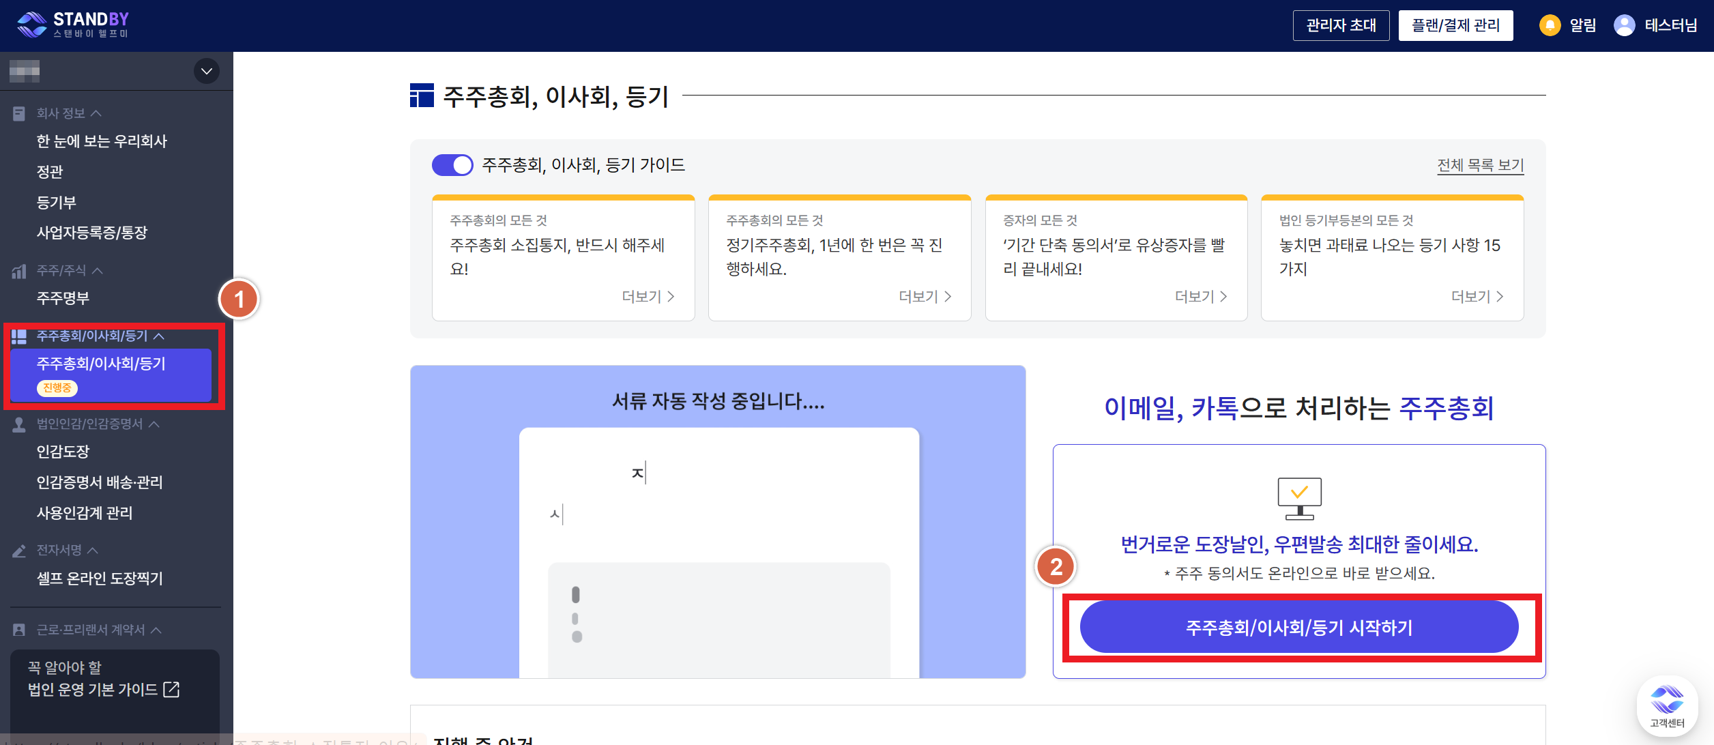Screen dimensions: 1714x745
Task: Go to the 정관 menu item
Action: [x=50, y=172]
